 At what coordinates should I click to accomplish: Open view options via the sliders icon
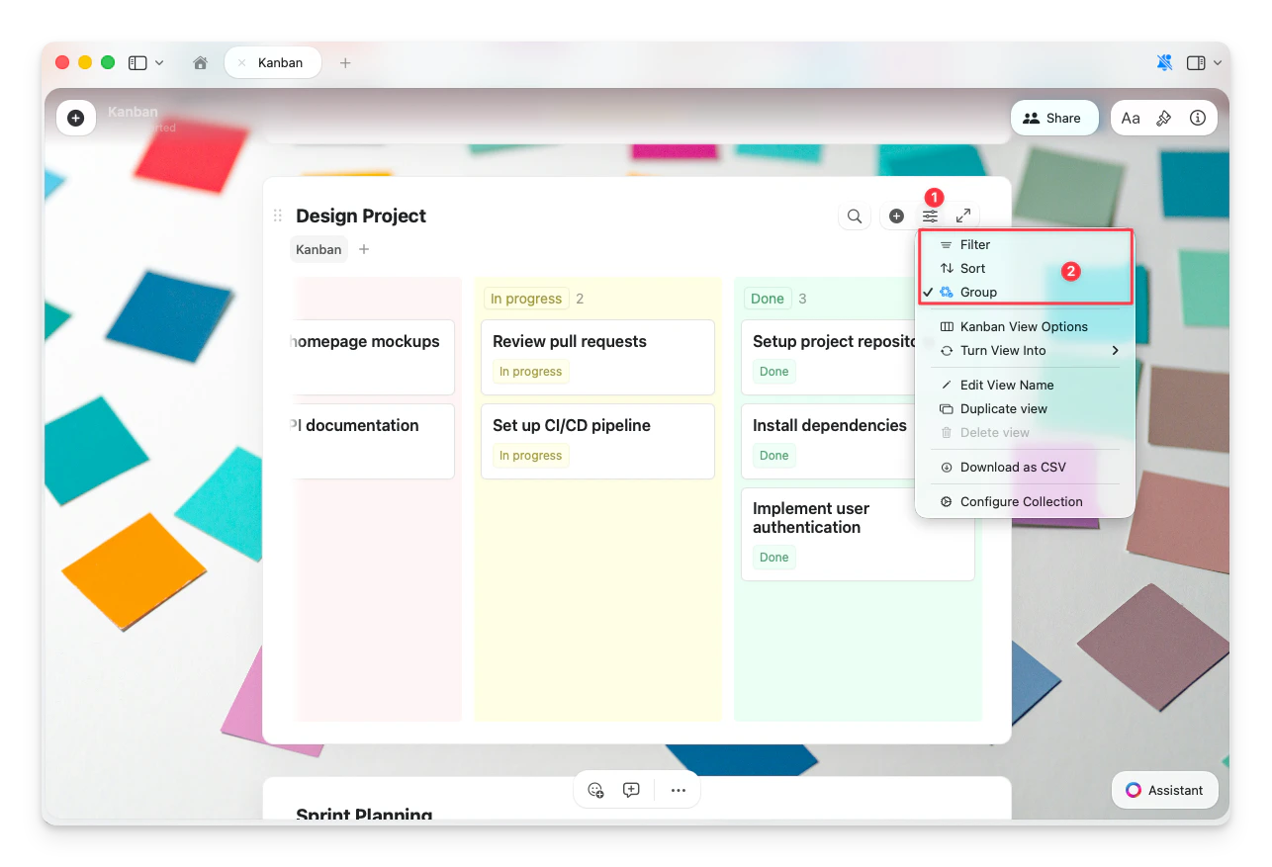pos(930,216)
